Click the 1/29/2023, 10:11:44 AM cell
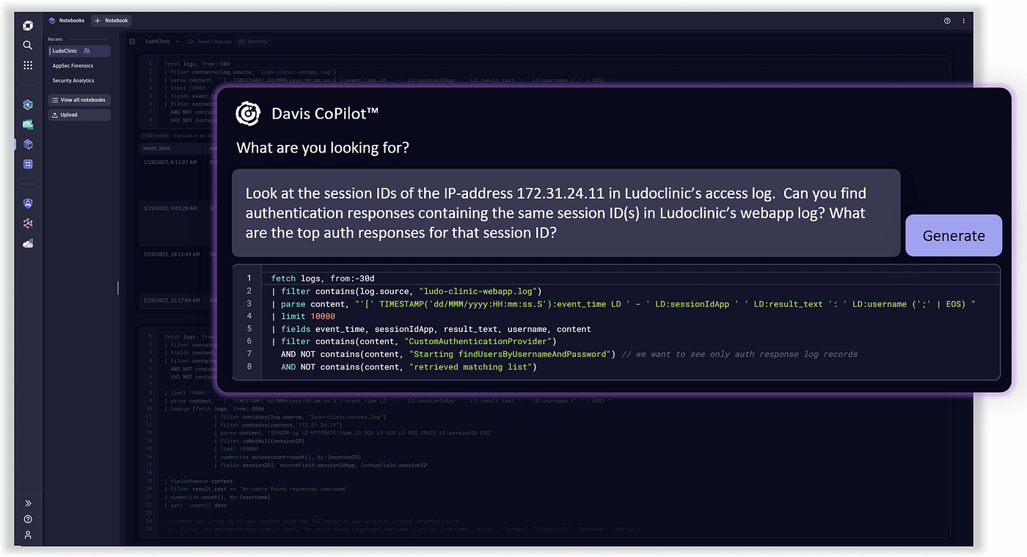Screen dimensions: 1027x557 click(x=171, y=254)
